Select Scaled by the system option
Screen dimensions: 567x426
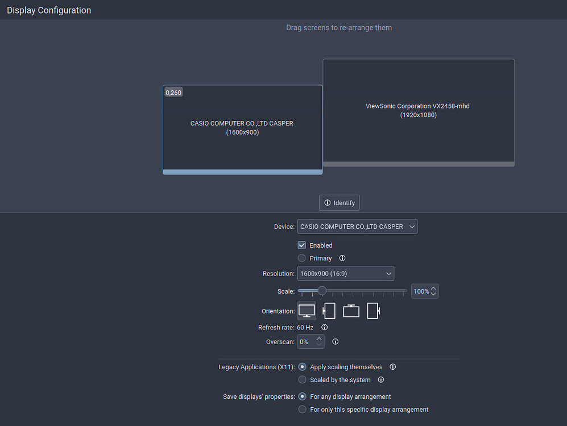302,379
